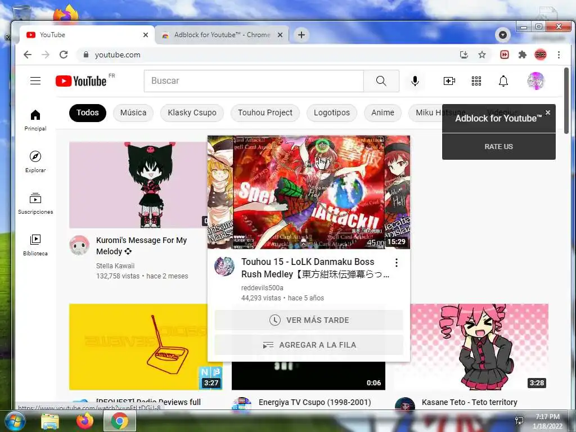Click the Chrome taskbar button
The image size is (576, 432).
click(120, 421)
